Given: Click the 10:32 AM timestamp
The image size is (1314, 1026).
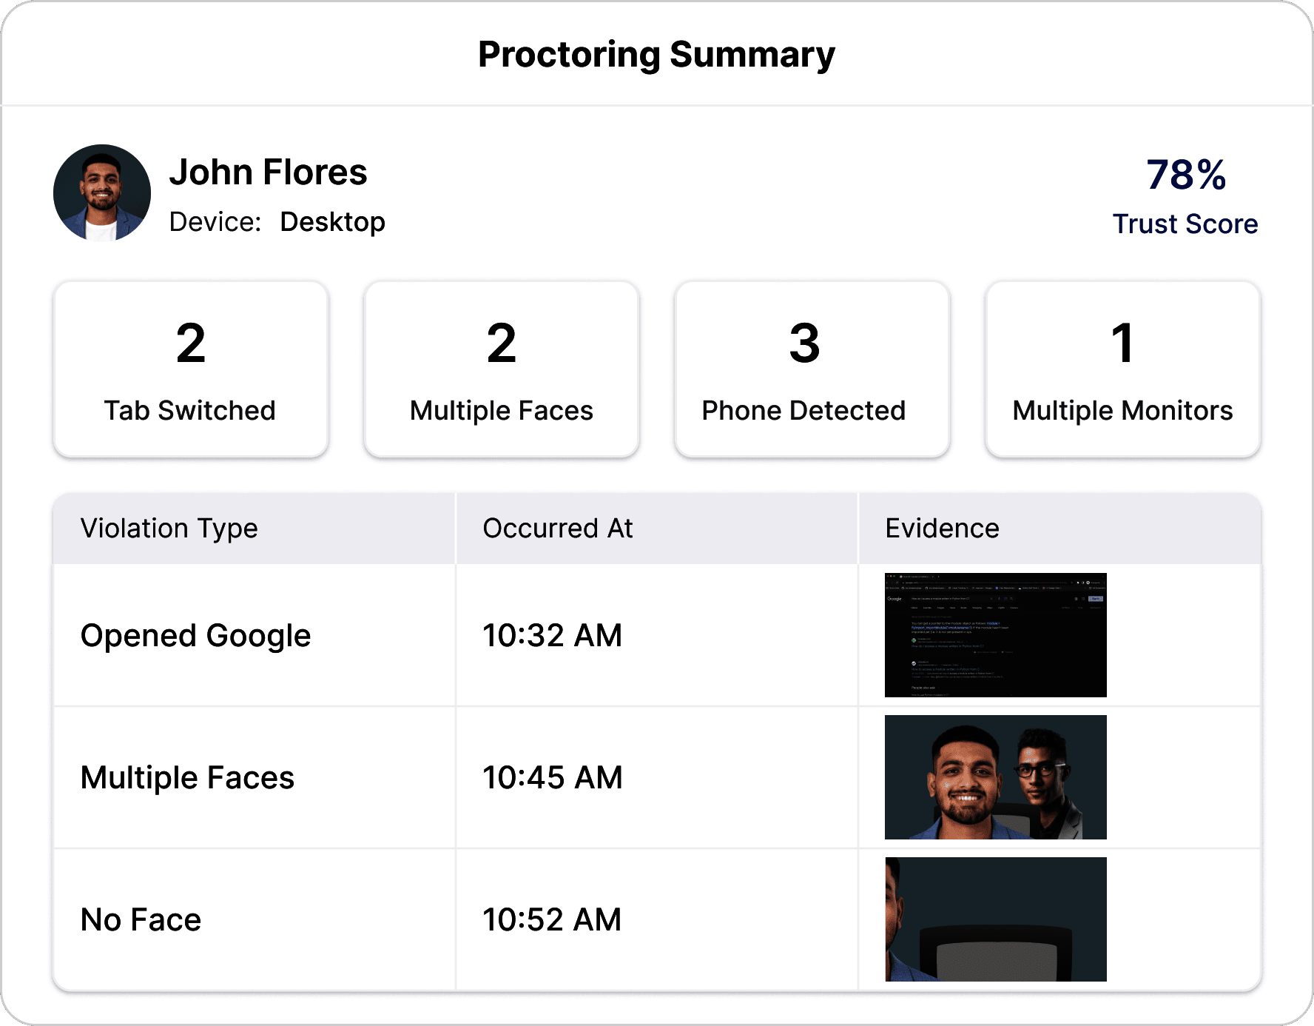Looking at the screenshot, I should 552,635.
